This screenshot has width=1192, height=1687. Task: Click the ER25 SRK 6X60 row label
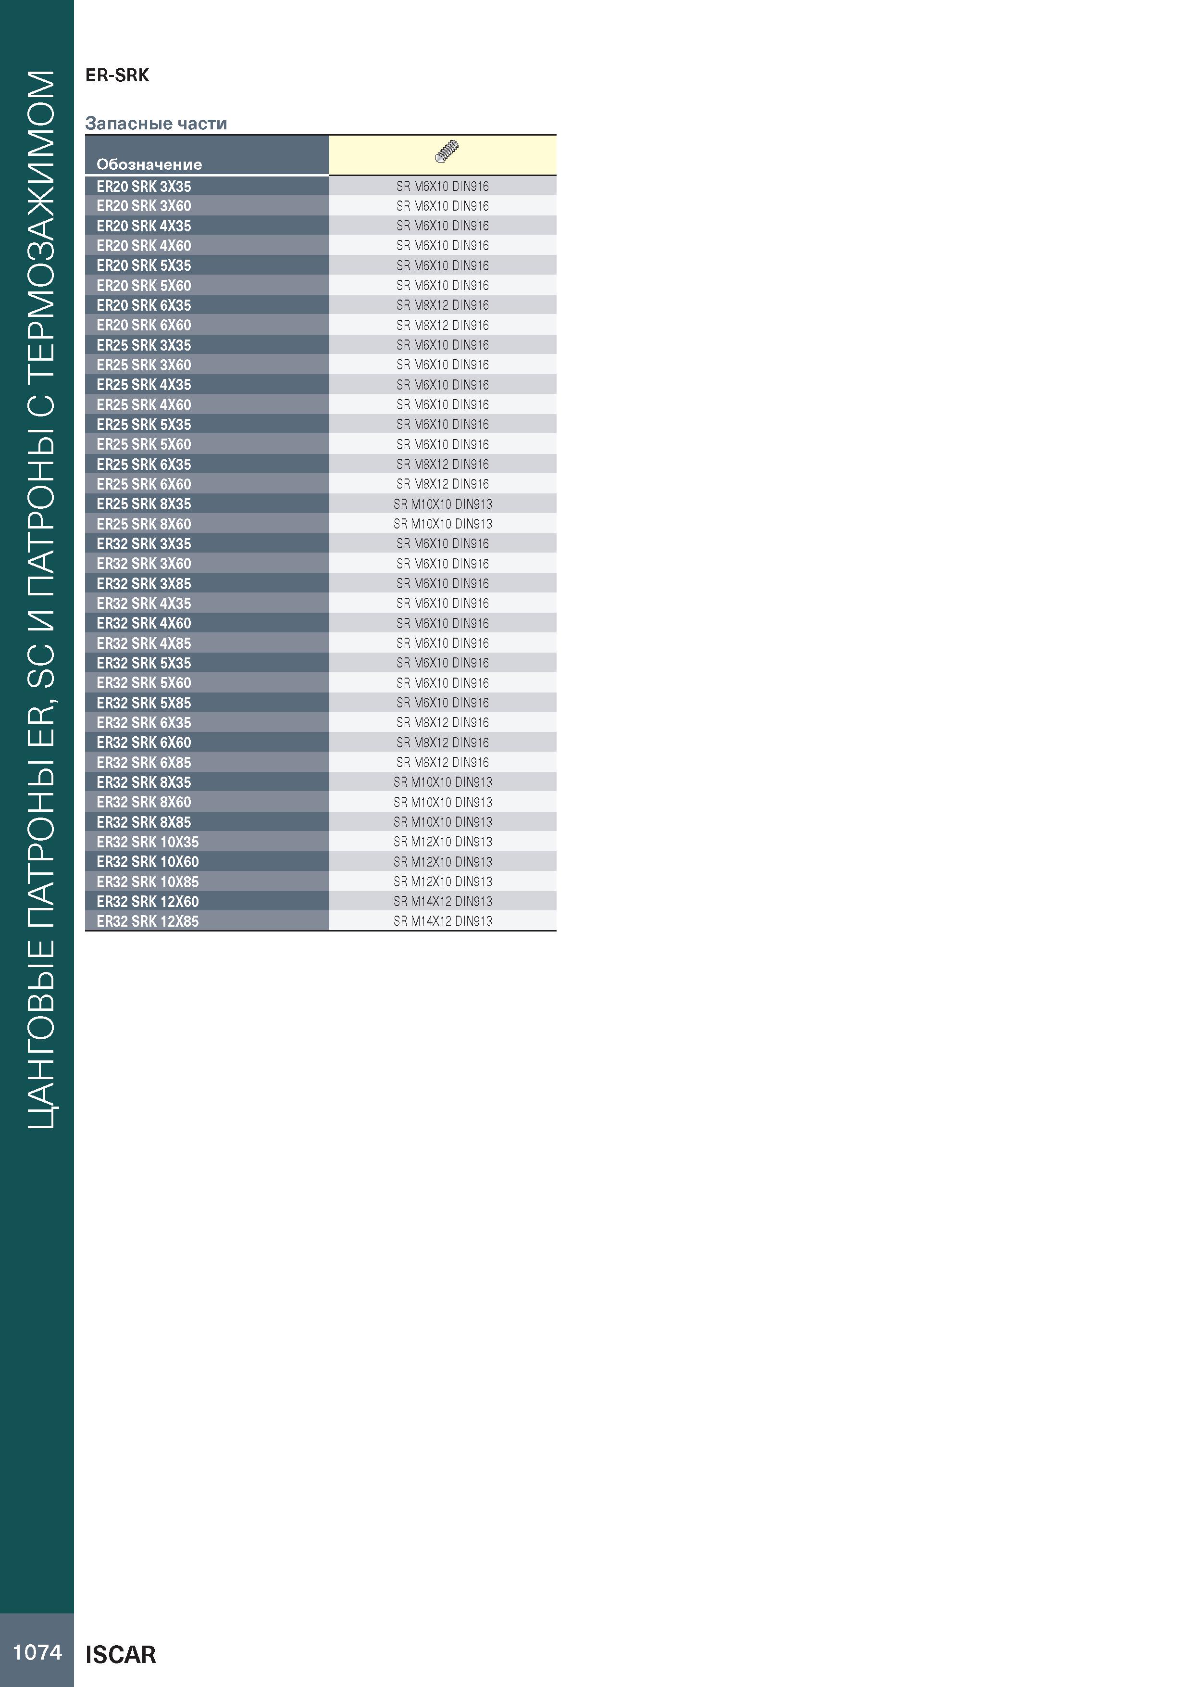click(x=144, y=484)
